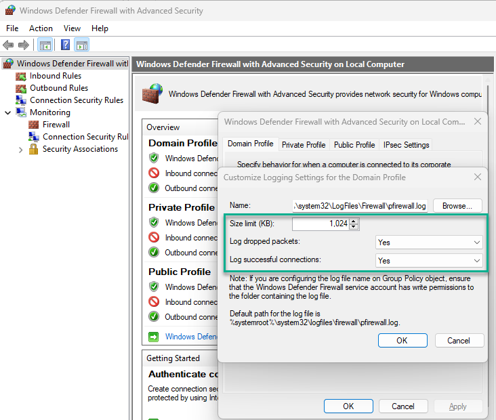Open the Firewall node under Monitoring
Screen dimensions: 496x420
pos(56,125)
